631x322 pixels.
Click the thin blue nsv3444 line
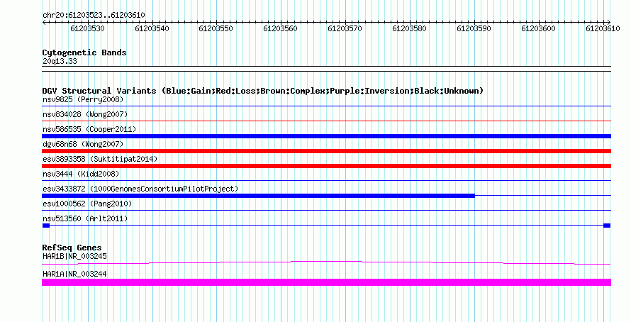(x=326, y=181)
